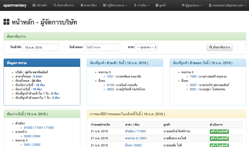Create invoice for นายสมรักษ์ สิงห์คำรน

tap(219, 131)
